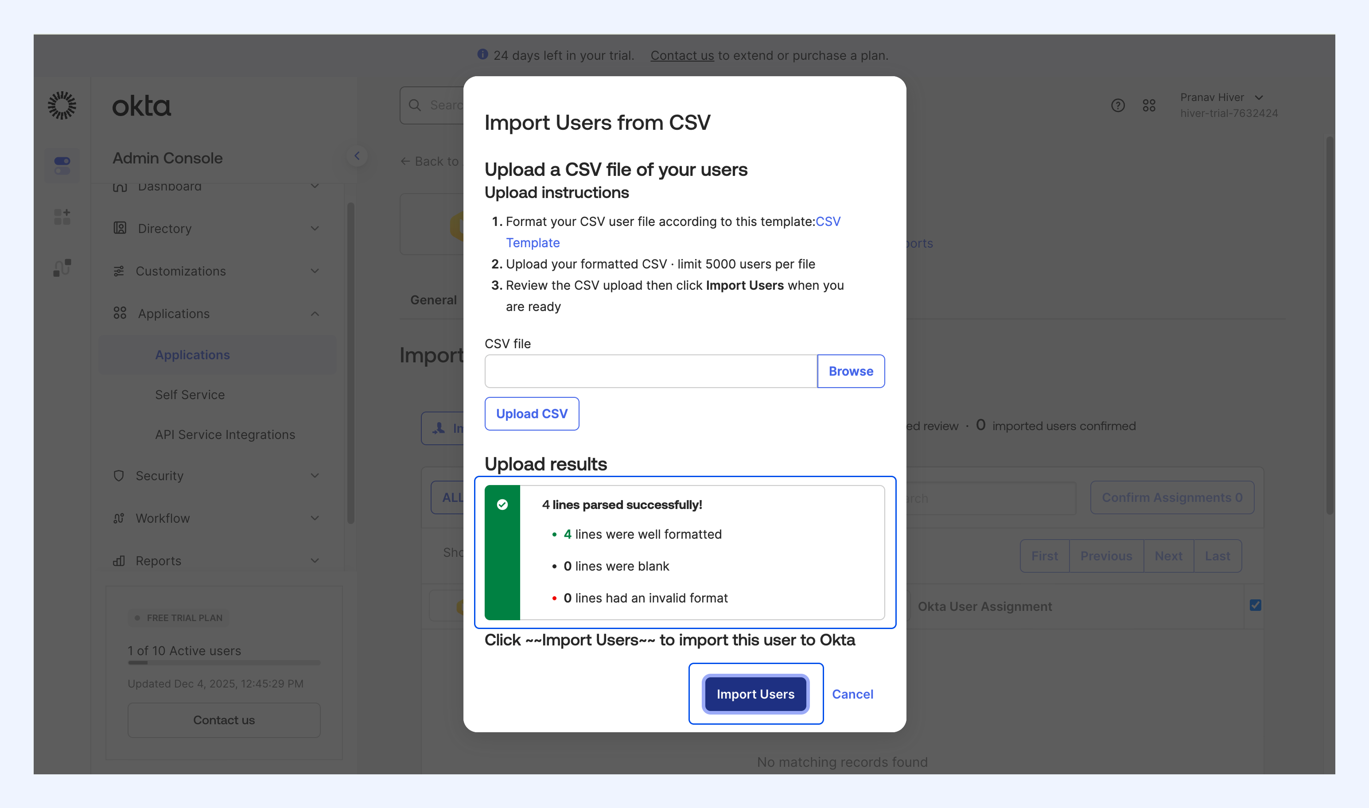
Task: Click the '0 lines were blank' line
Action: point(616,566)
